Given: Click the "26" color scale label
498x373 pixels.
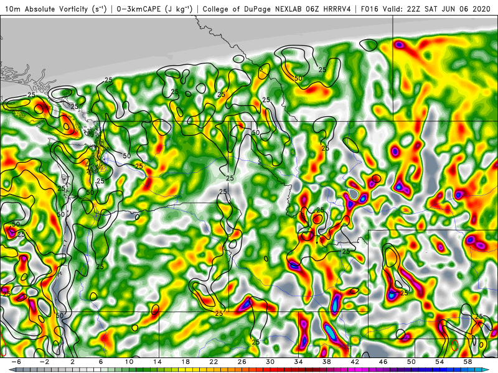Looking at the screenshot, I should pyautogui.click(x=242, y=362).
